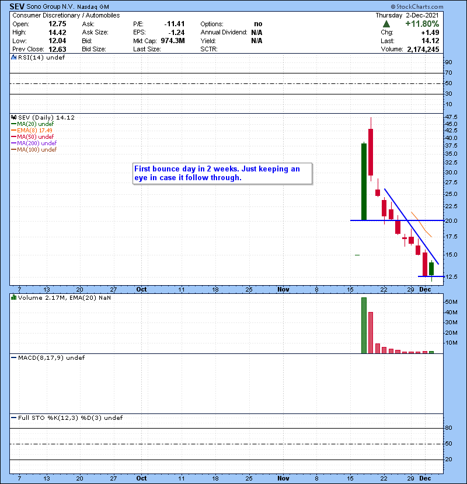Click the Oct label on price axis

tap(141, 289)
